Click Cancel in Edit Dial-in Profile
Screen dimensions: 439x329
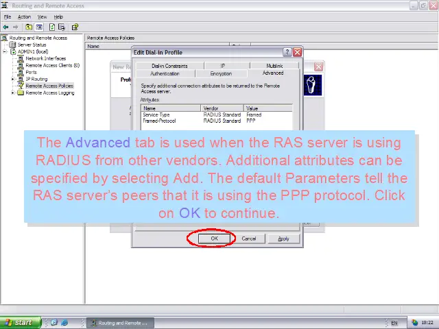pos(249,239)
